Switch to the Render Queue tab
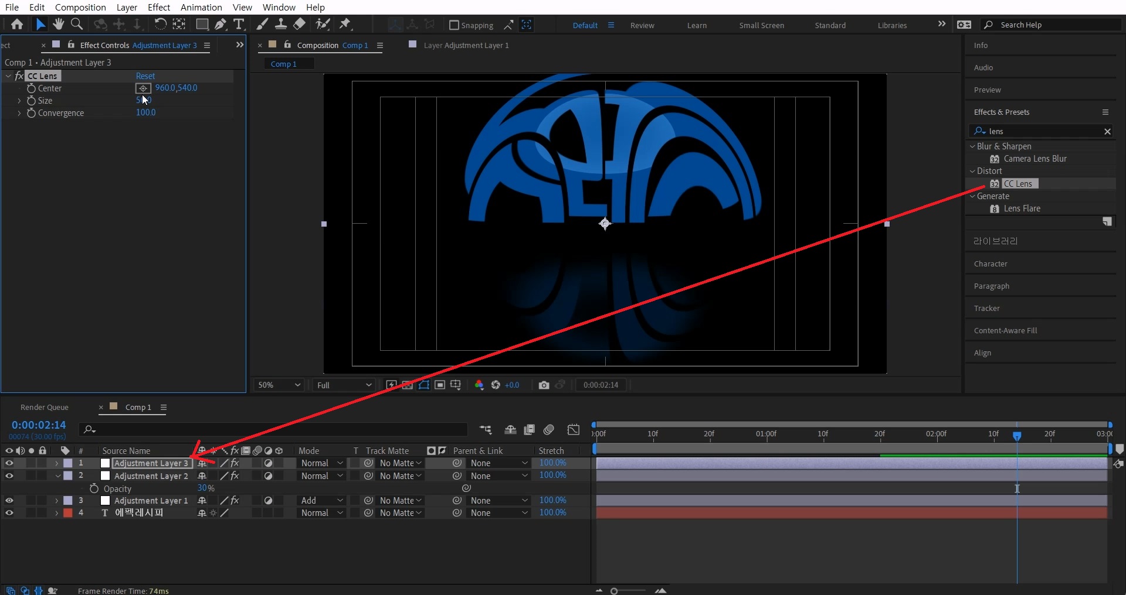This screenshot has height=595, width=1126. pos(45,407)
